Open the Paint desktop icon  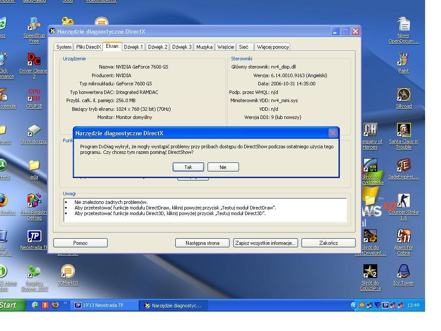[404, 59]
